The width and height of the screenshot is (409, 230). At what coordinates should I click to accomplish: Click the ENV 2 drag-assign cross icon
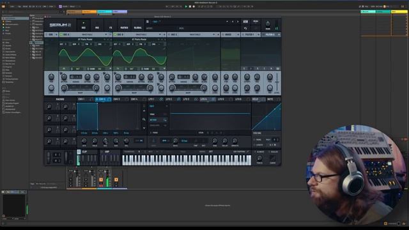tap(96, 100)
